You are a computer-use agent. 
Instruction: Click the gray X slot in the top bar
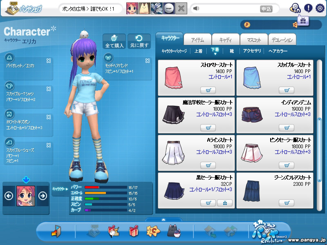click(181, 8)
